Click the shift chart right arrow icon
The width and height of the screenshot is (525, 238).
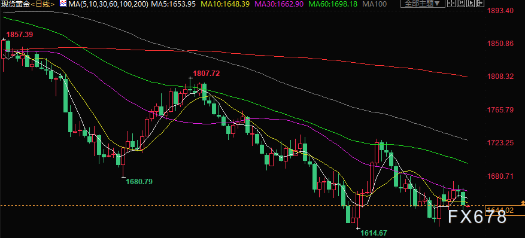pos(480,4)
